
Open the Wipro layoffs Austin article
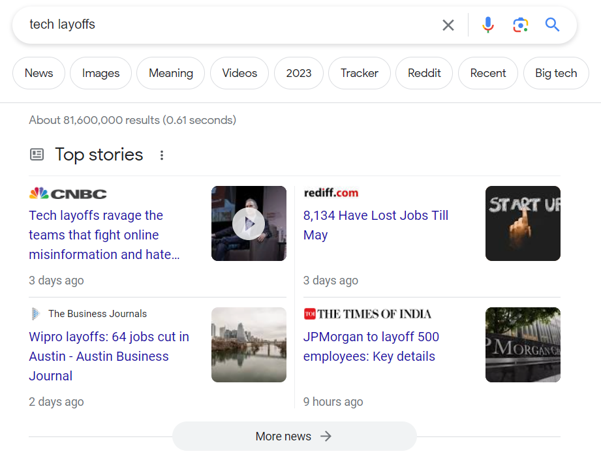pyautogui.click(x=109, y=356)
